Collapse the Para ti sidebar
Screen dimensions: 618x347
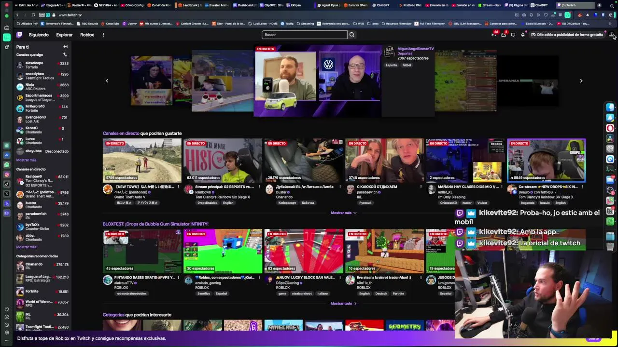click(65, 47)
